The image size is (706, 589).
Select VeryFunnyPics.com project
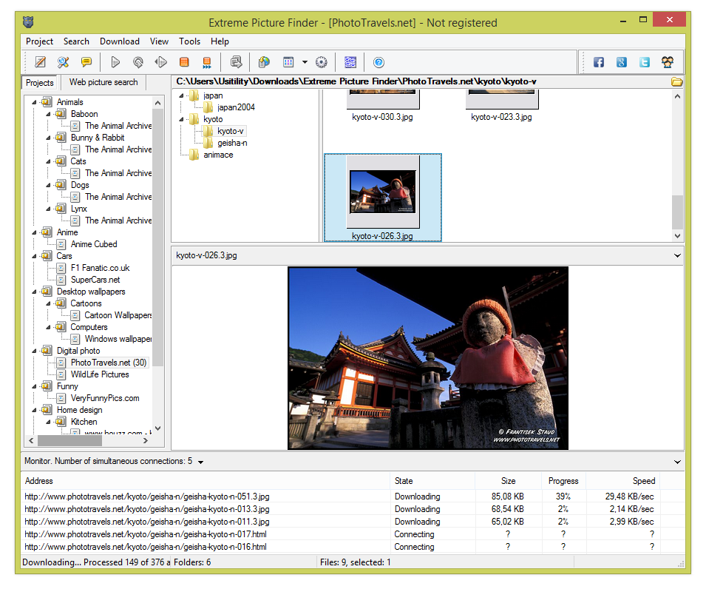point(105,398)
